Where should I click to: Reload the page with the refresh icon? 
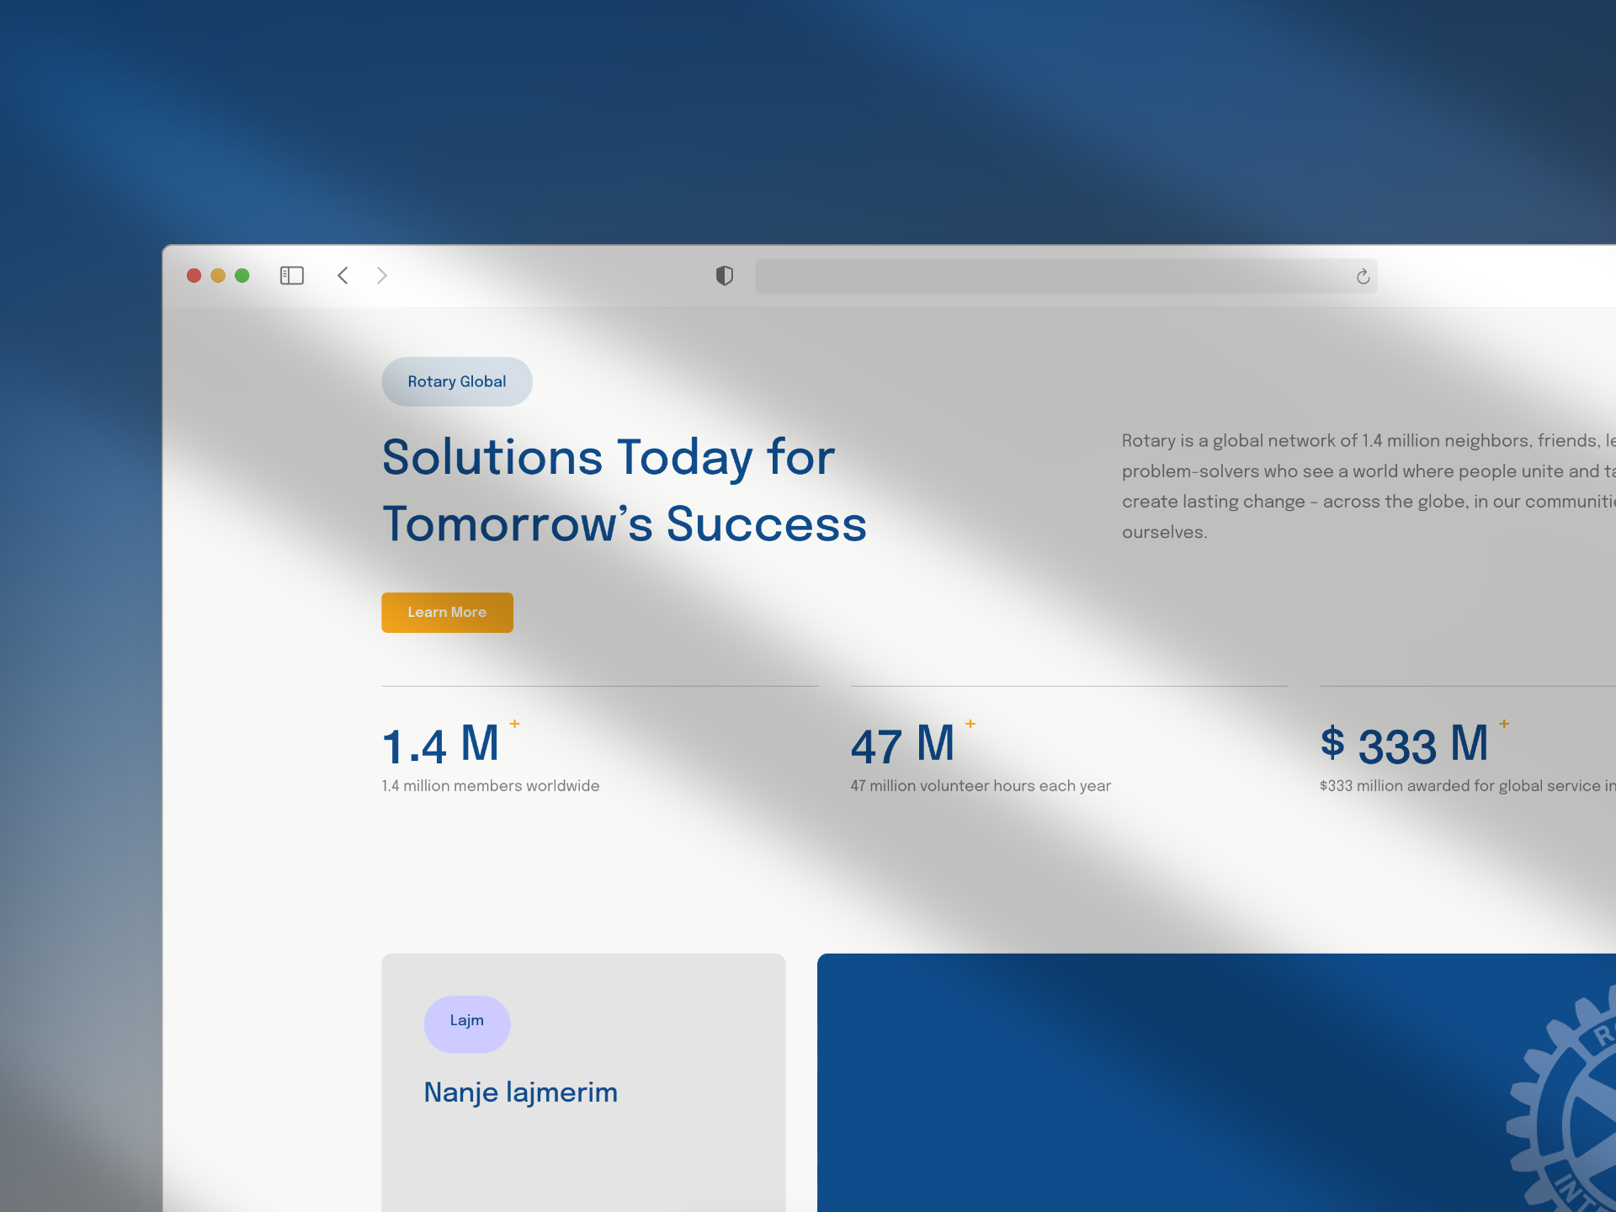pos(1363,276)
